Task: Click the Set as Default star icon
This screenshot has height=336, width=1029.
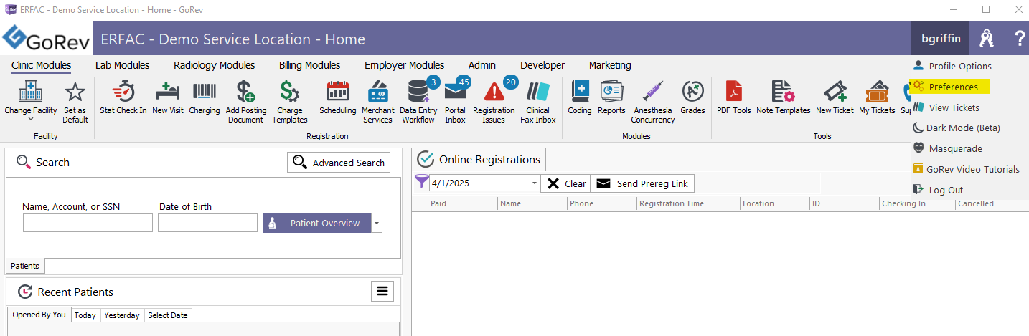Action: 75,101
